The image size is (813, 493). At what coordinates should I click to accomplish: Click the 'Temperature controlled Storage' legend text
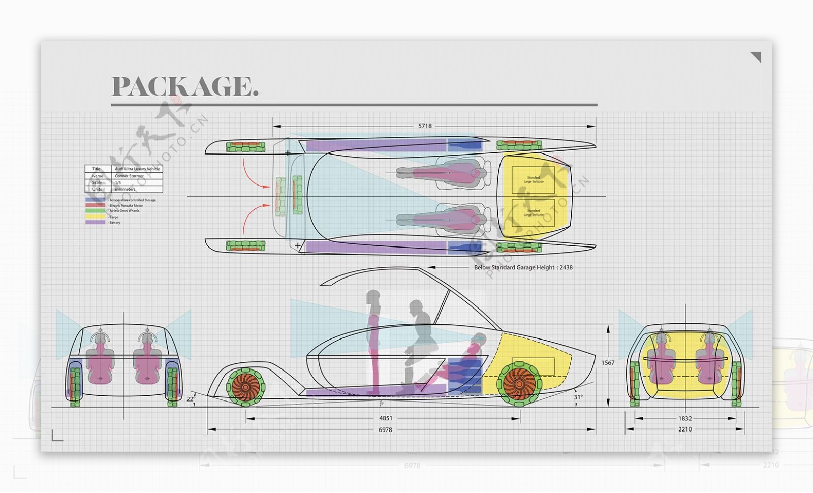pyautogui.click(x=133, y=200)
